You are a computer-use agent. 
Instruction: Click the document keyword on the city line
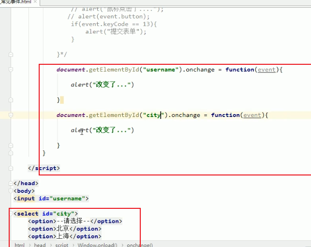pyautogui.click(x=71, y=115)
